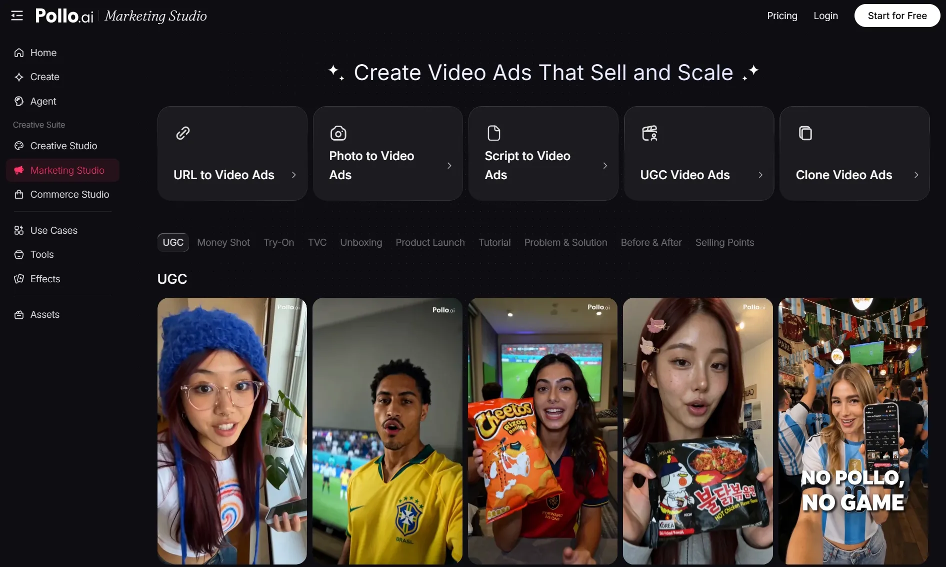Click the Creative Studio palette icon
The image size is (946, 567).
[x=19, y=146]
